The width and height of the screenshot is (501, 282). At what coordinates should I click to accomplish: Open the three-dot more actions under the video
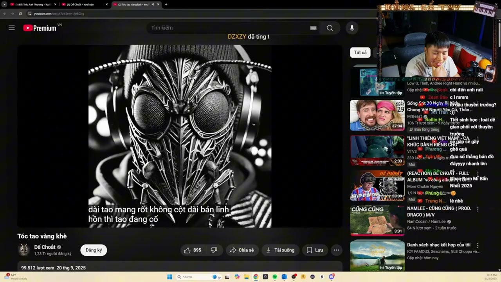coord(336,250)
